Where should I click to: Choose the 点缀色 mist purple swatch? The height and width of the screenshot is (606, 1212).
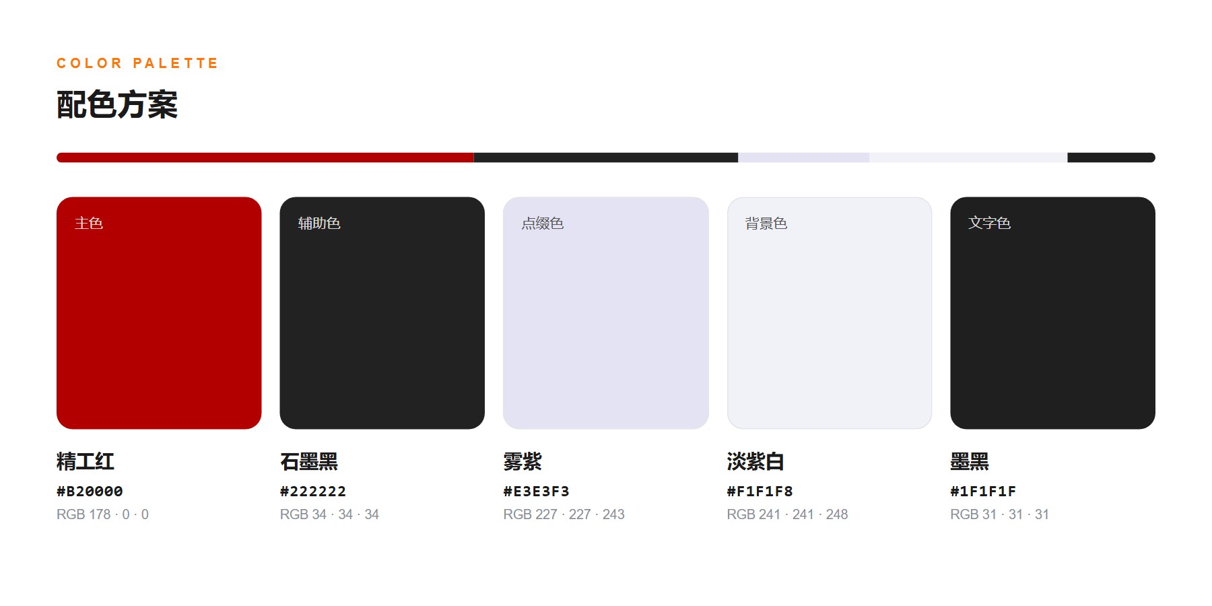tap(606, 312)
